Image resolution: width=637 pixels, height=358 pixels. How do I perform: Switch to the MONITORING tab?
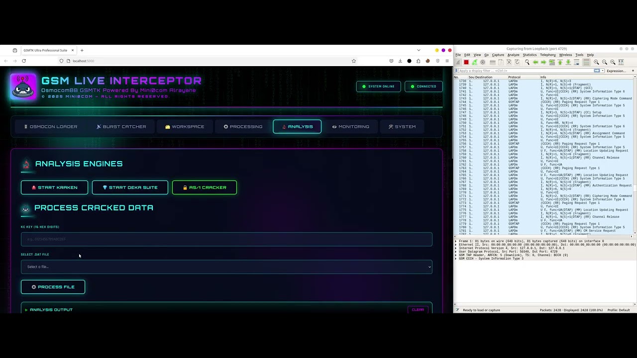coord(350,126)
